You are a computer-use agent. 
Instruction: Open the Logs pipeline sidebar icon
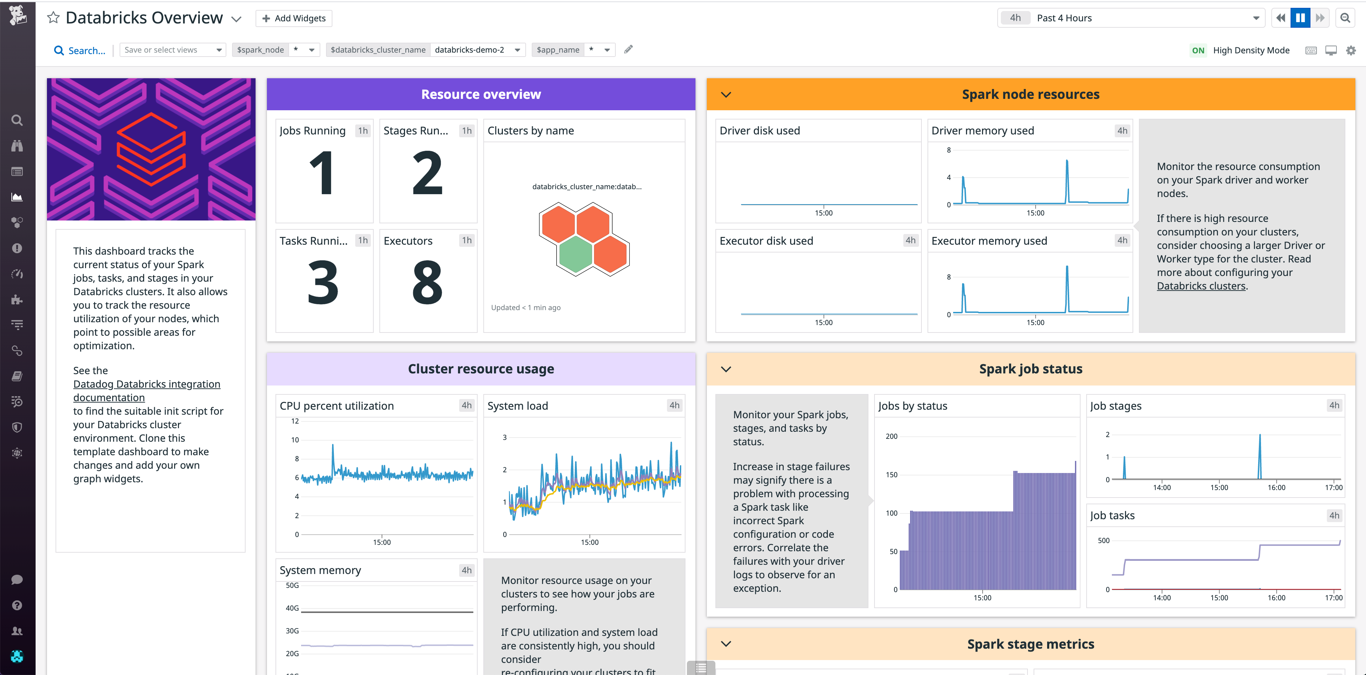pos(17,324)
